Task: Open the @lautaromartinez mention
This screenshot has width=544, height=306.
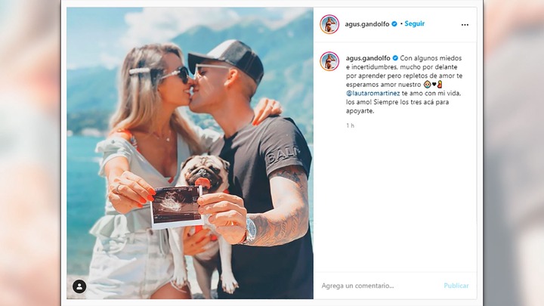Action: click(x=373, y=94)
